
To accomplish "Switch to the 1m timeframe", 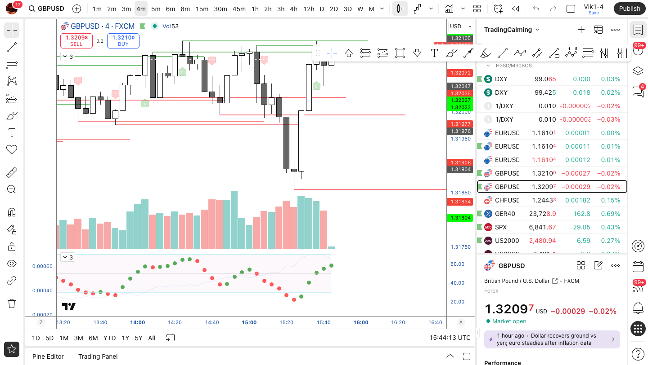I will [x=97, y=9].
